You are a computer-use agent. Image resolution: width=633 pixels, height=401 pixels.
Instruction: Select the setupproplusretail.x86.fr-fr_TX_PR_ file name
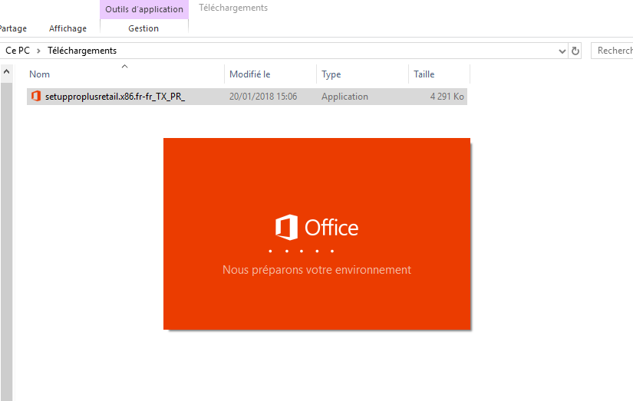point(115,97)
